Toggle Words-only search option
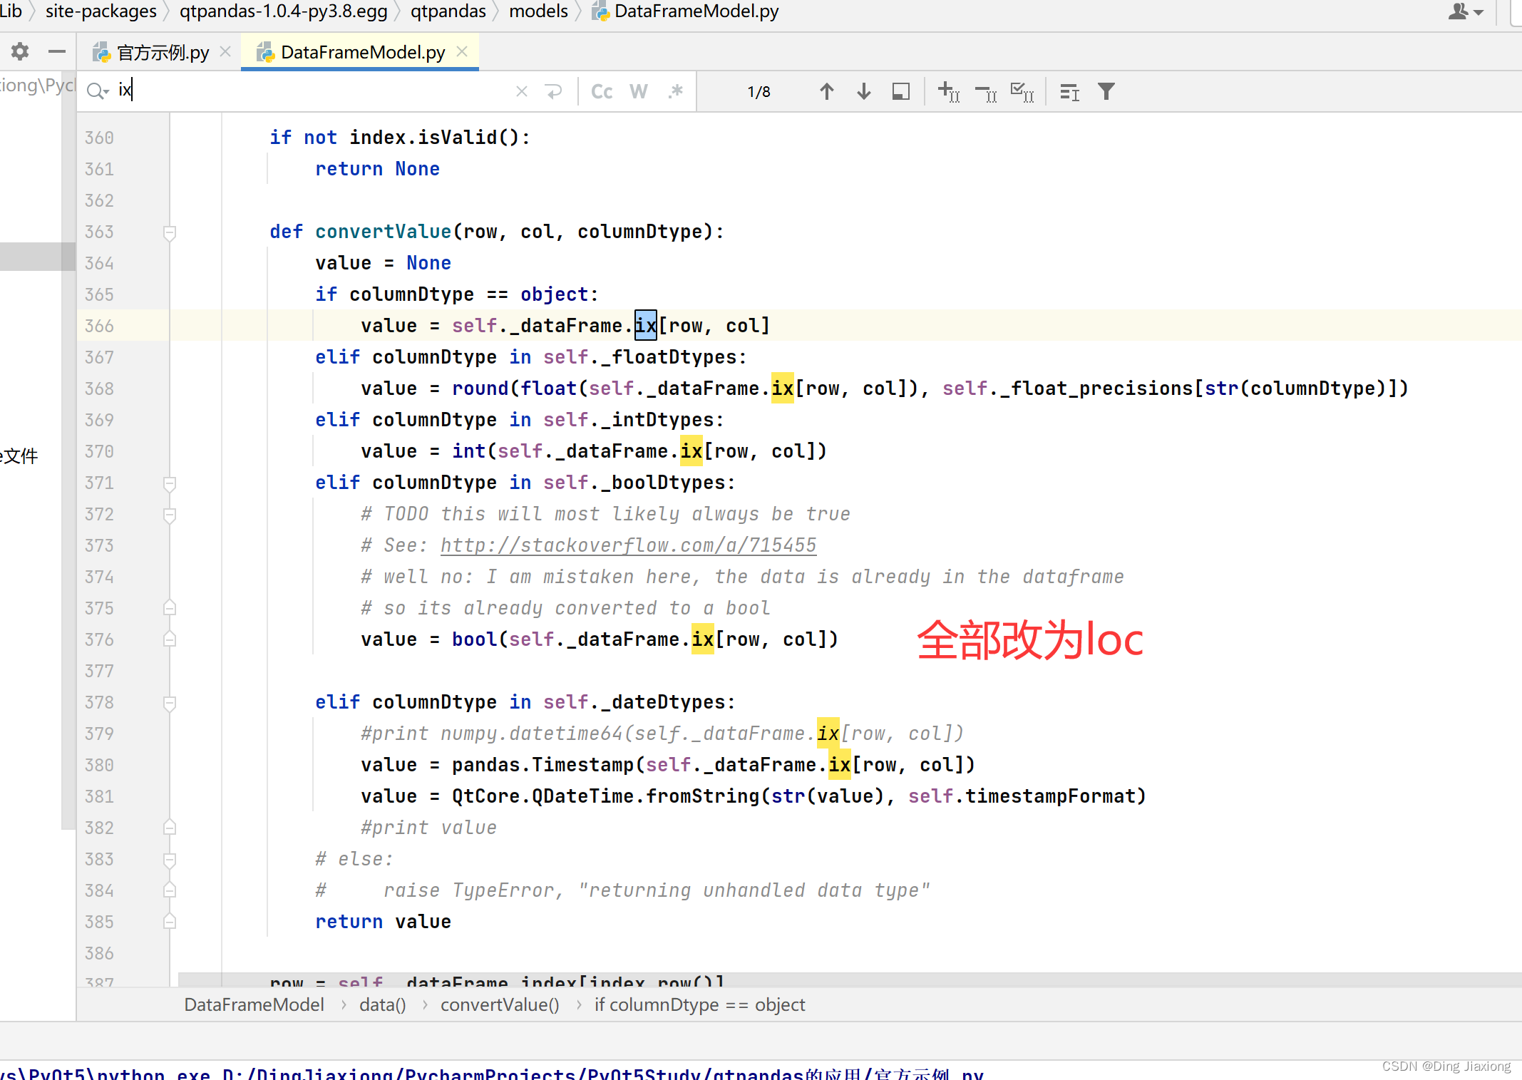The image size is (1522, 1080). coord(639,91)
